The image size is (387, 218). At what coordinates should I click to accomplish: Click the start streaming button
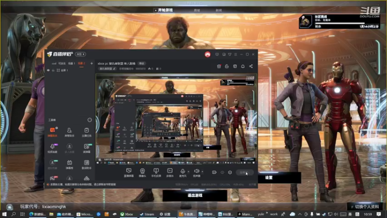(x=244, y=172)
